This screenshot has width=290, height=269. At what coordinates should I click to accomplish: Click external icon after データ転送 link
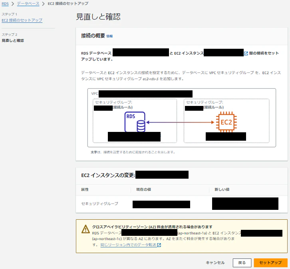pyautogui.click(x=159, y=245)
